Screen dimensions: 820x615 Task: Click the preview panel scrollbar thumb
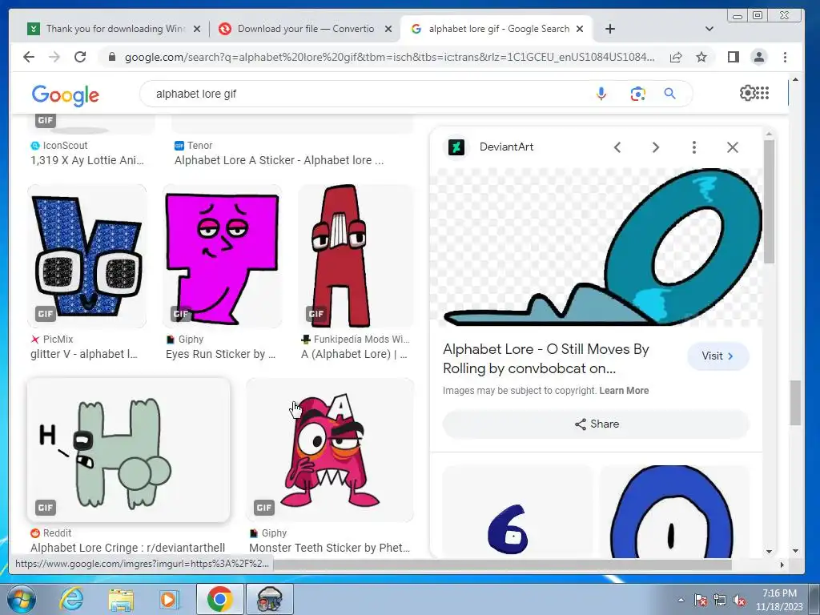pos(769,201)
